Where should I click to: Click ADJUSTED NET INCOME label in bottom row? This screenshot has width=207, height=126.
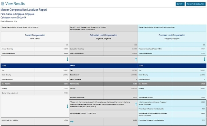coord(10,120)
